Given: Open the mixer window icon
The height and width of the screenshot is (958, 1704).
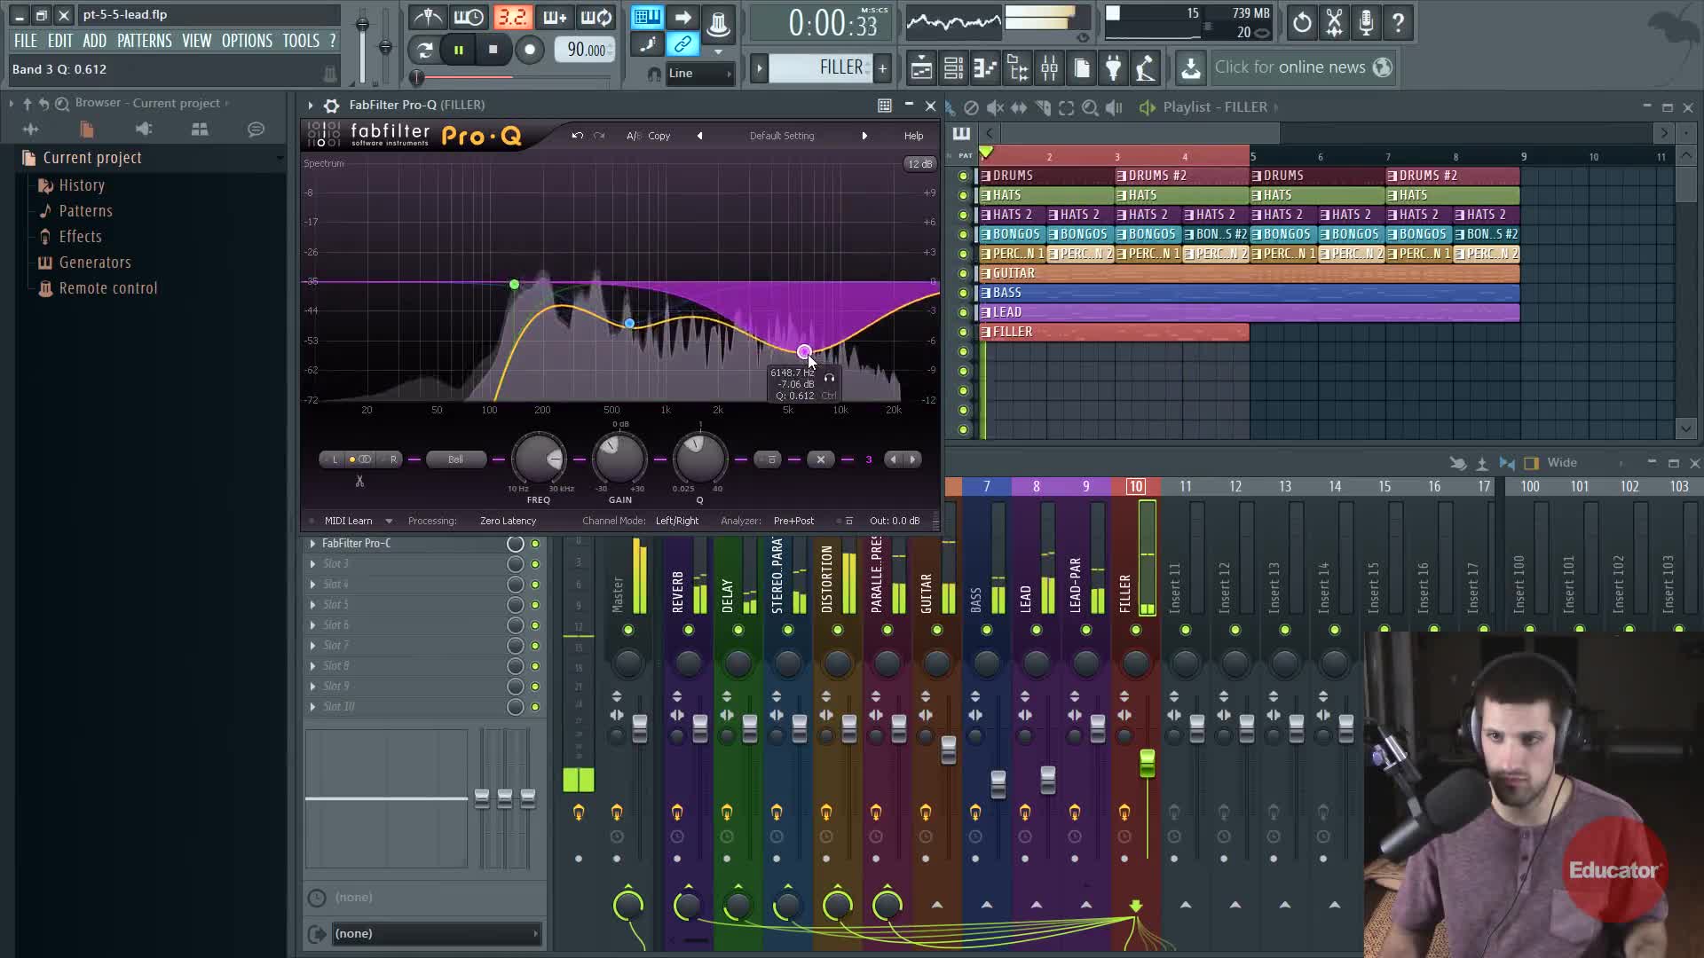Looking at the screenshot, I should pyautogui.click(x=1049, y=67).
